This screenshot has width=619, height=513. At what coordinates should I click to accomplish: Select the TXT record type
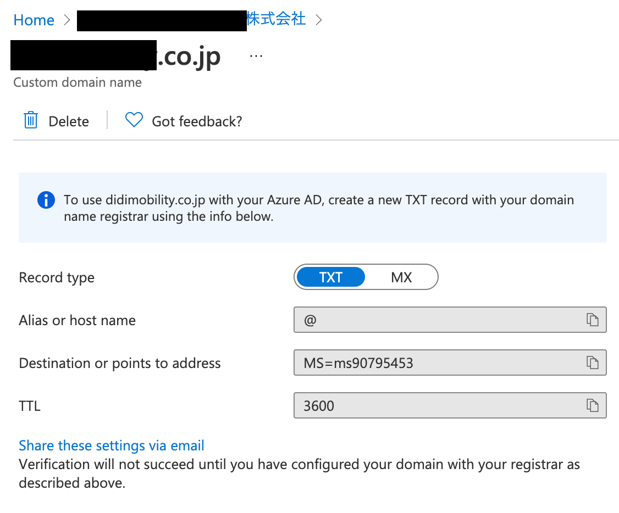pos(331,277)
